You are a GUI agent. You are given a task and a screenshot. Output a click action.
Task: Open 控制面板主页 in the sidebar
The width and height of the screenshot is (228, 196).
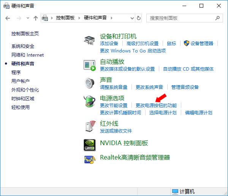tap(25, 34)
